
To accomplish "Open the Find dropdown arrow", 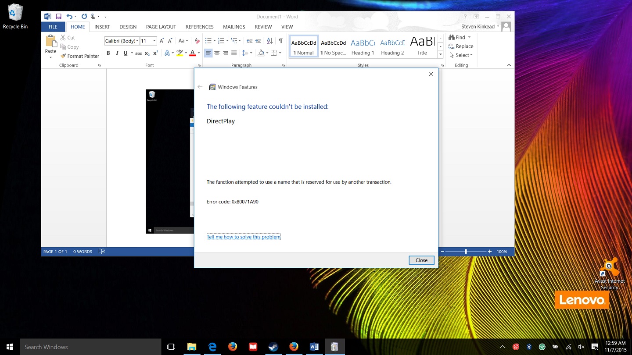I will [469, 37].
